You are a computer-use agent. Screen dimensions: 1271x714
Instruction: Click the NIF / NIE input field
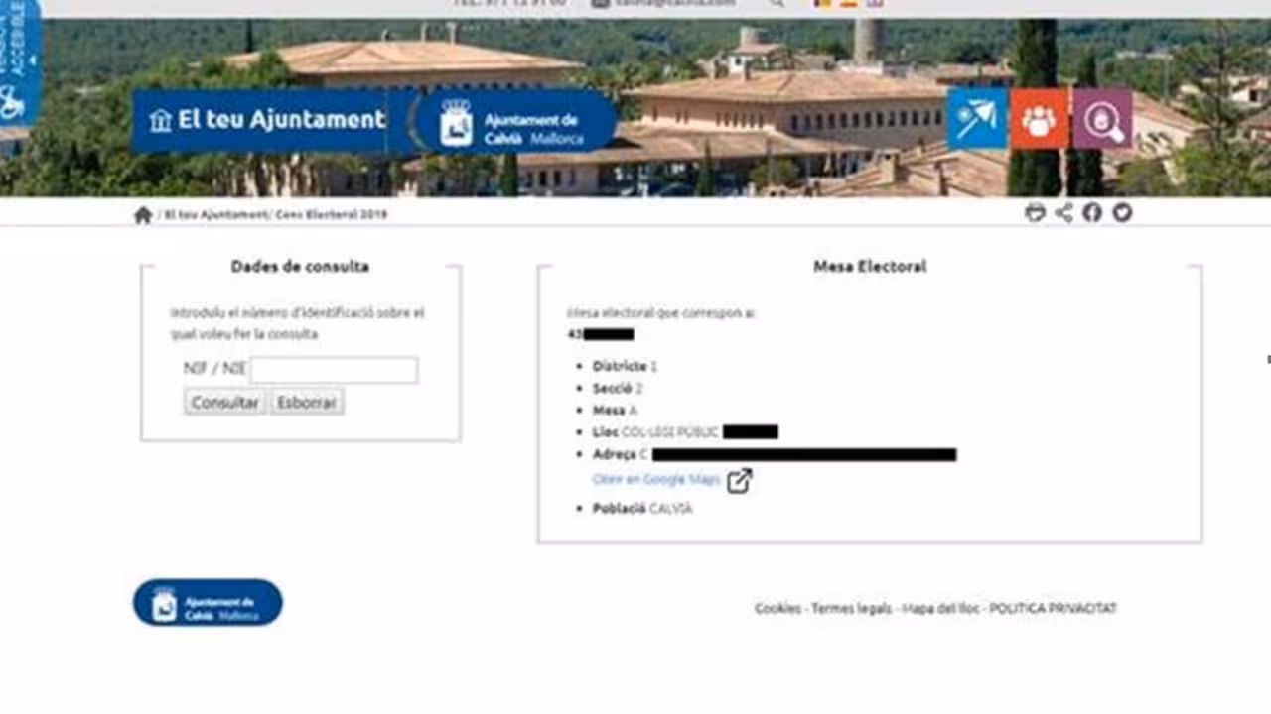pos(334,370)
